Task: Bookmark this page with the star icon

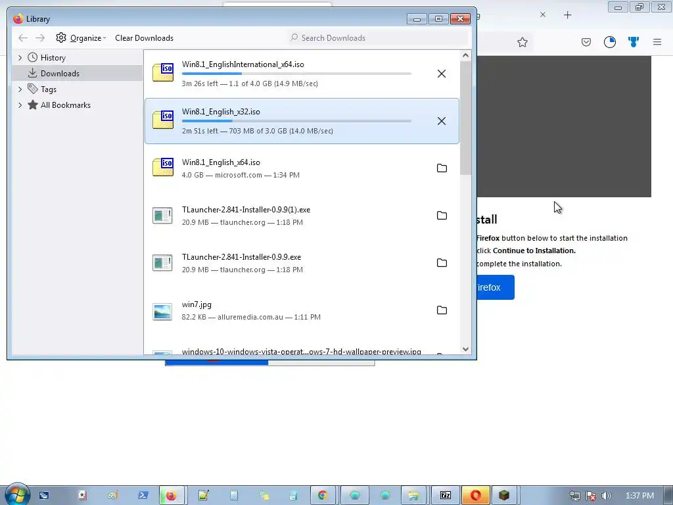Action: point(522,42)
